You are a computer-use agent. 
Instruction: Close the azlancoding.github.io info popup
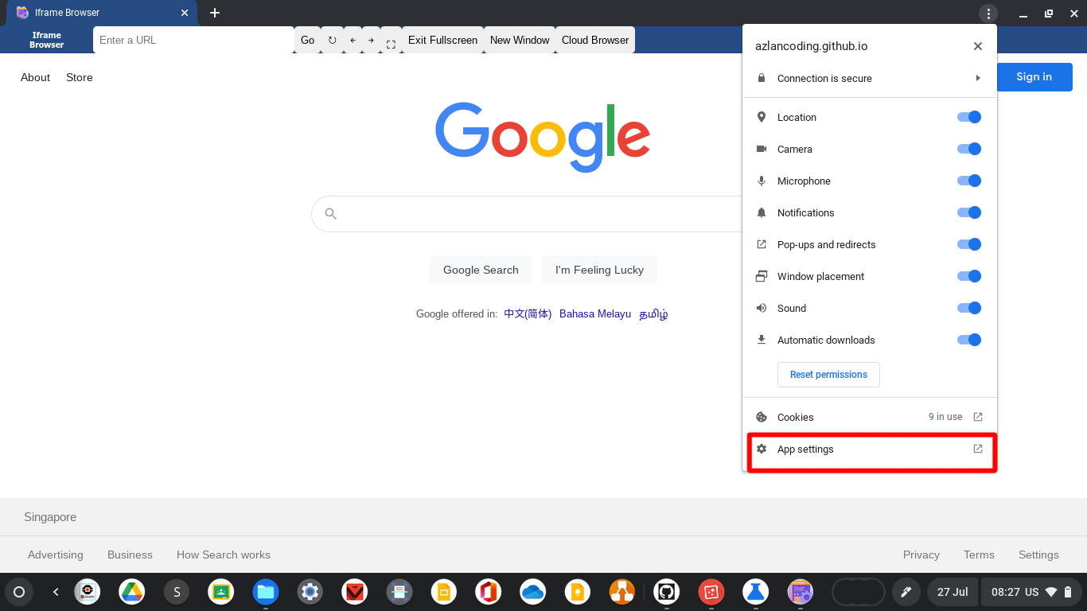pyautogui.click(x=978, y=46)
